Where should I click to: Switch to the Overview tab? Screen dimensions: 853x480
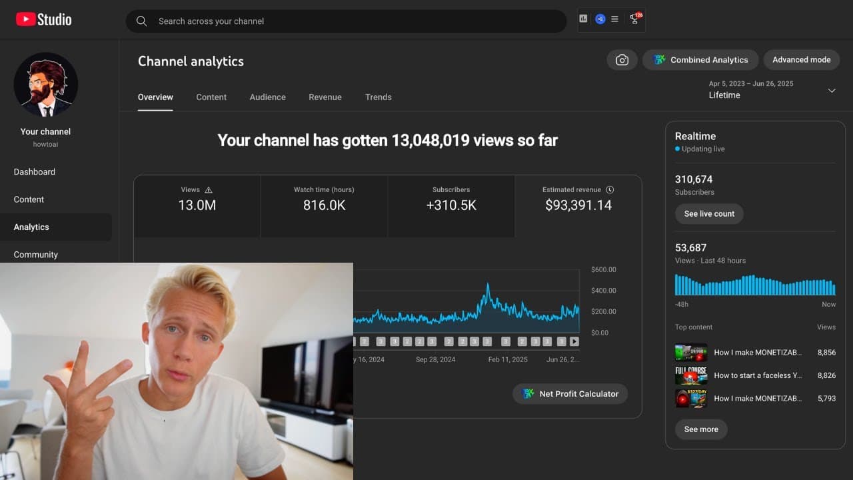click(x=155, y=97)
